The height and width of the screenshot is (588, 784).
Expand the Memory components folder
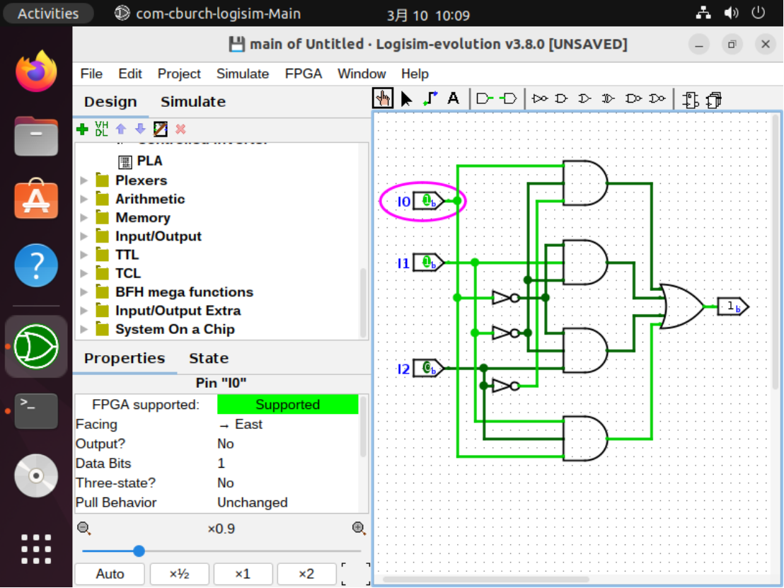pyautogui.click(x=84, y=217)
